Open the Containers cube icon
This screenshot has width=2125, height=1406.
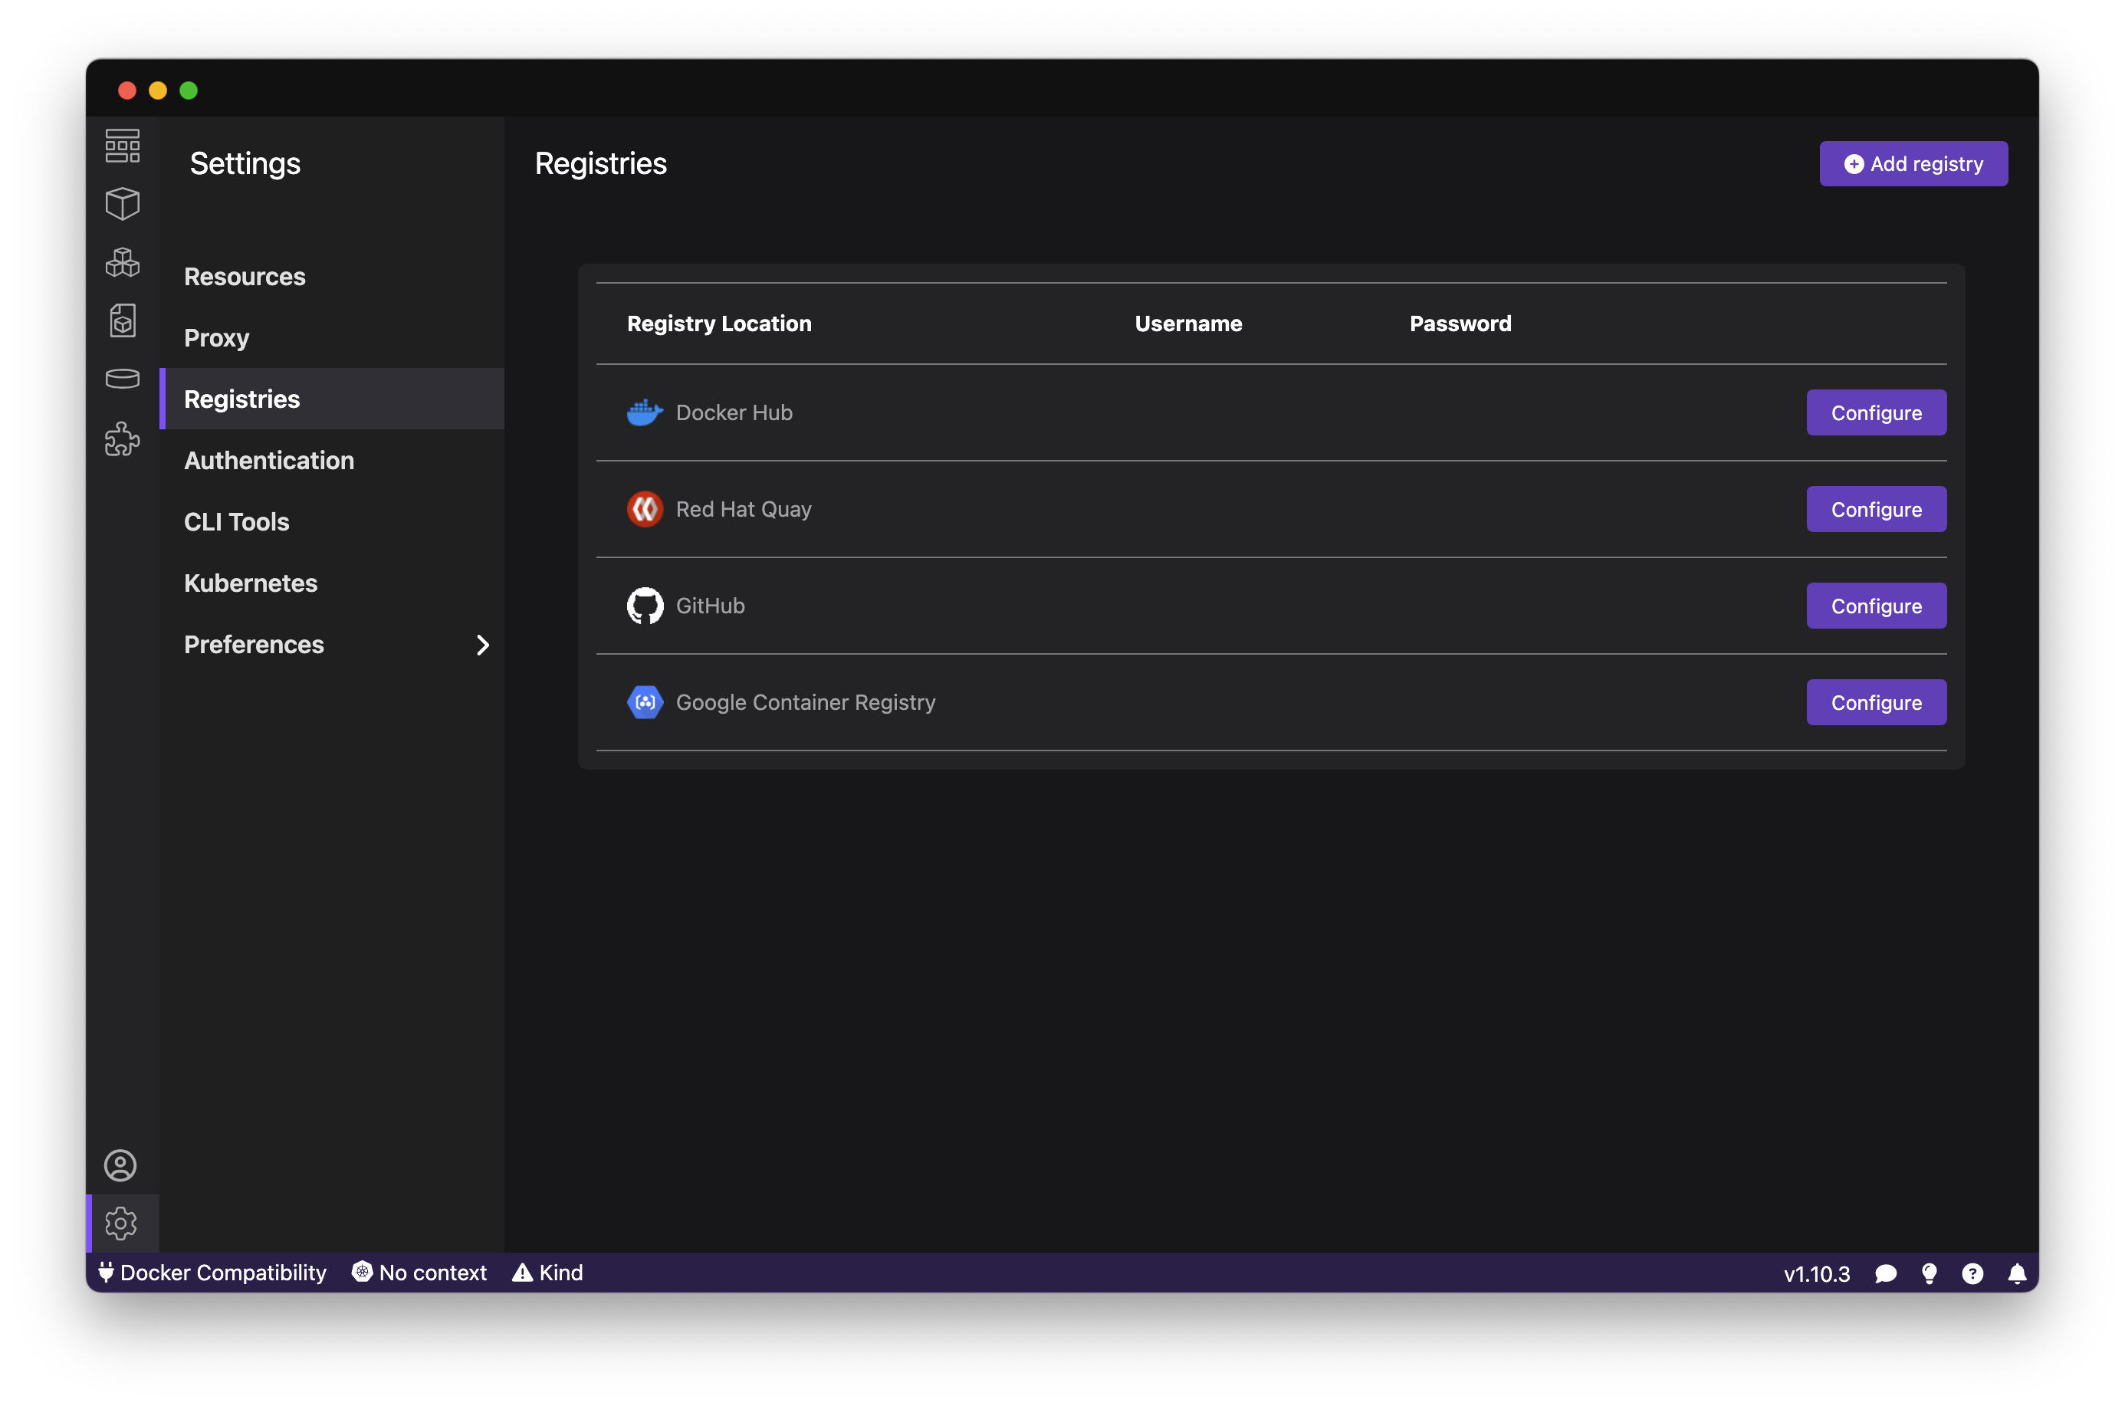click(x=122, y=204)
